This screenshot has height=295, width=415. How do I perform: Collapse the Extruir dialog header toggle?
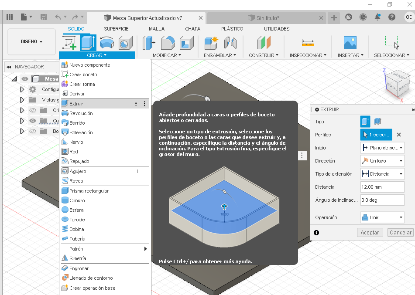click(x=317, y=109)
